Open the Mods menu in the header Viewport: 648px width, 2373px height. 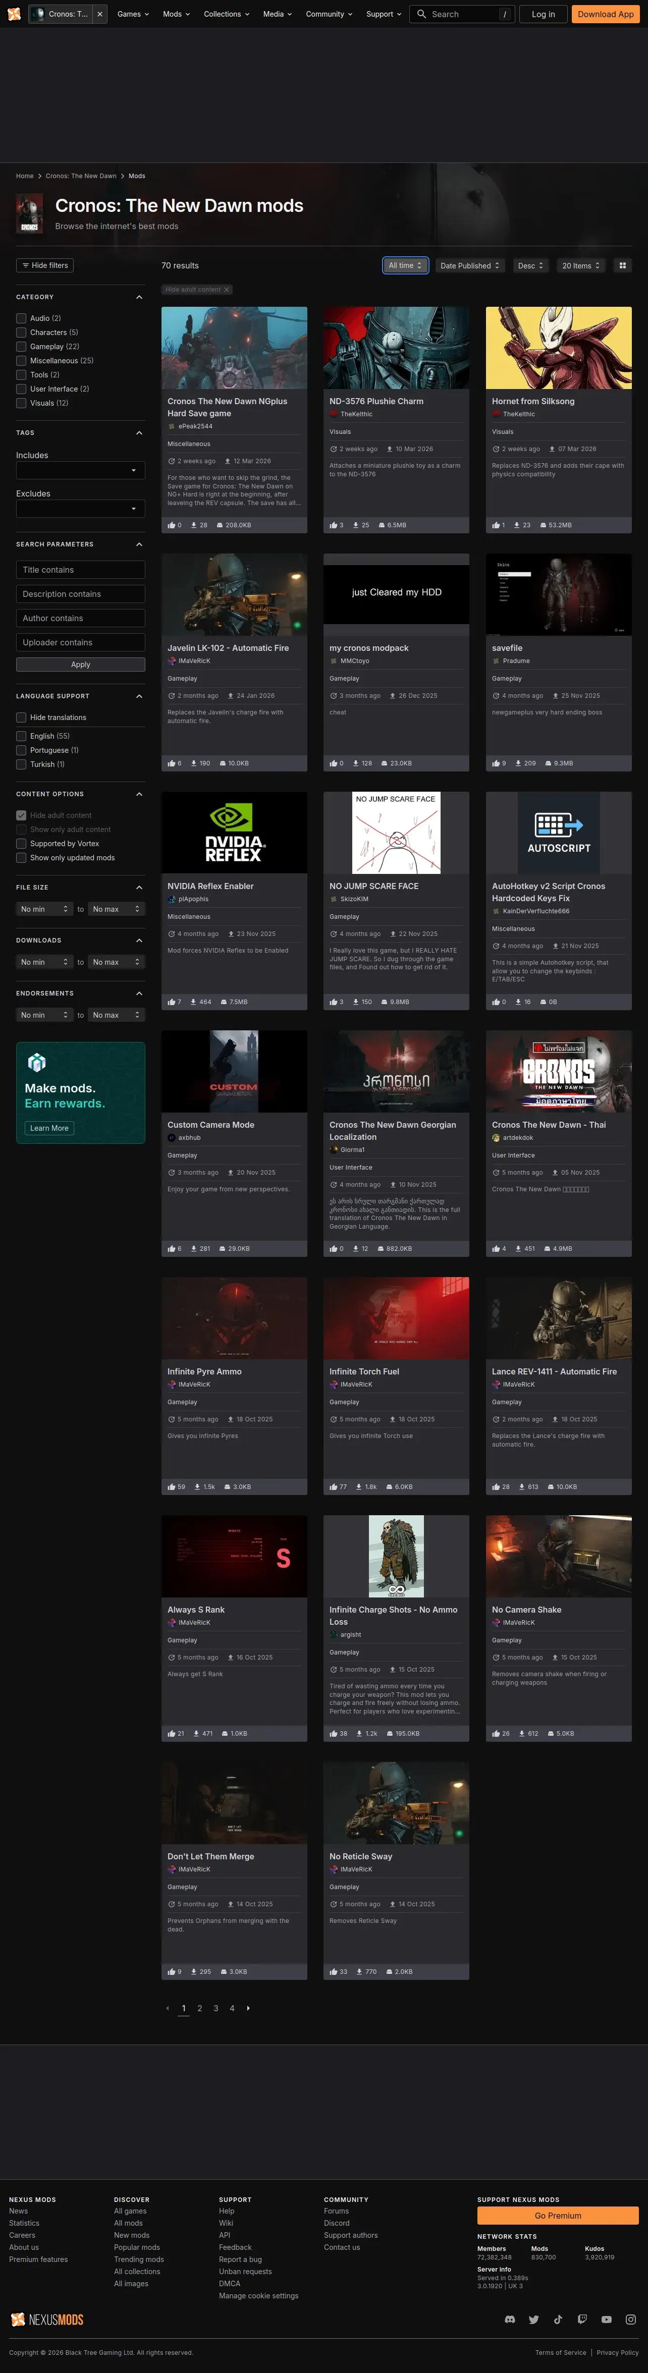[176, 14]
